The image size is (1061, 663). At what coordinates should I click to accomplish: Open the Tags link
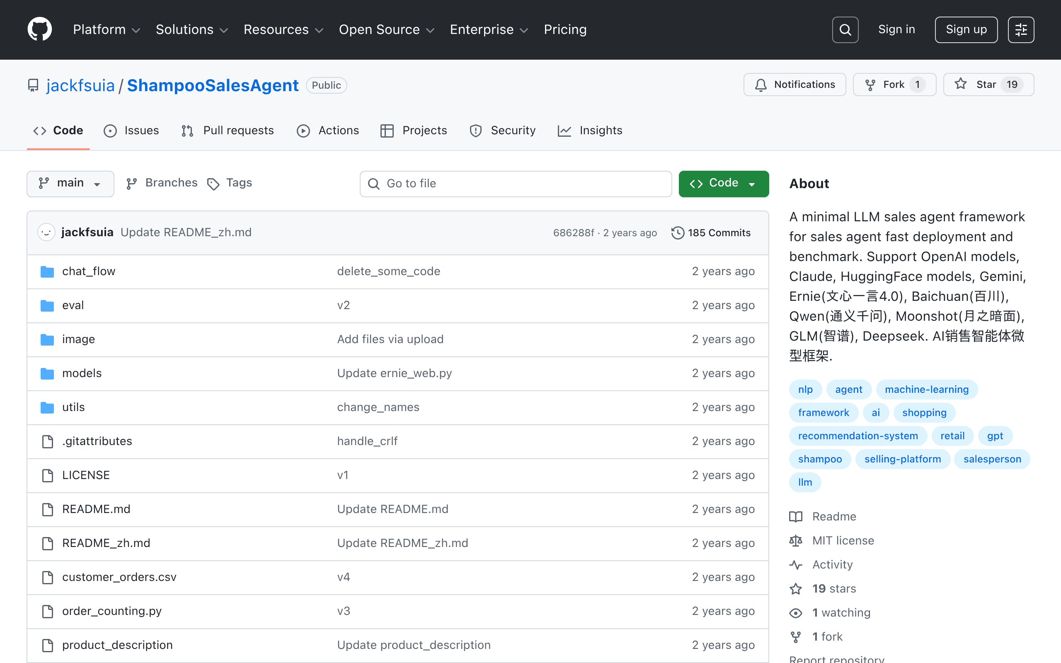tap(230, 183)
